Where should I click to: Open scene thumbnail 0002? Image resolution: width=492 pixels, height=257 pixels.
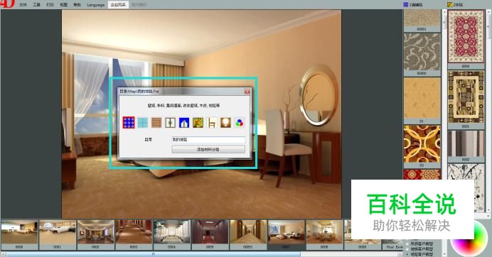point(96,234)
